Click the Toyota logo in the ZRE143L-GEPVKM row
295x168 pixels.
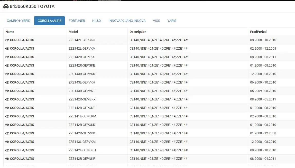click(x=7, y=142)
